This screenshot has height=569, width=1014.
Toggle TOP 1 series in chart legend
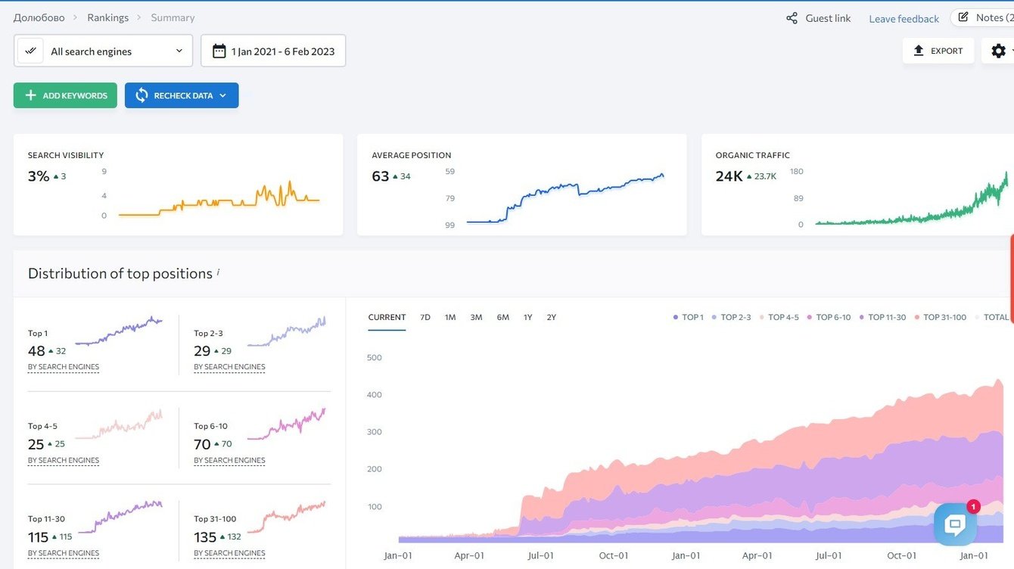pyautogui.click(x=689, y=317)
